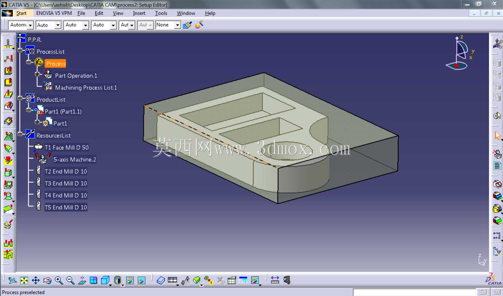Select the highlighted Process tree item
503x296 pixels.
(x=56, y=64)
